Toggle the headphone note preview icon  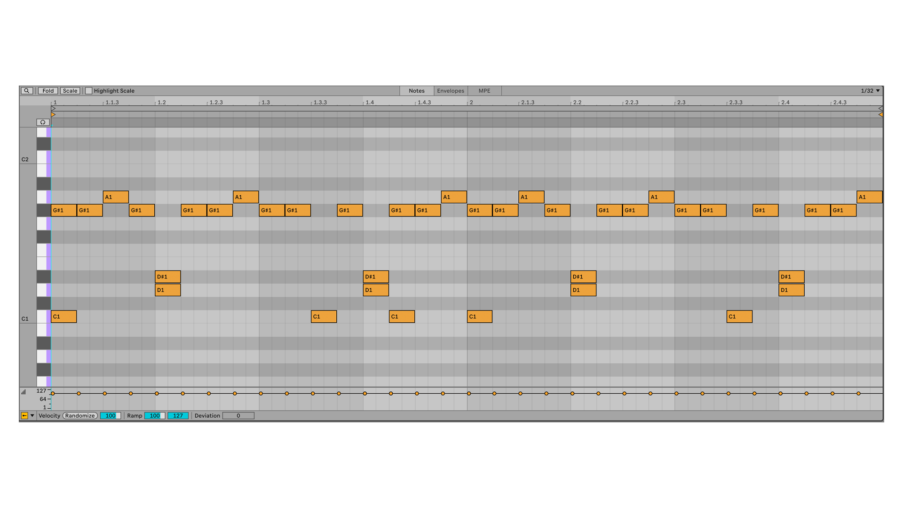pos(43,122)
